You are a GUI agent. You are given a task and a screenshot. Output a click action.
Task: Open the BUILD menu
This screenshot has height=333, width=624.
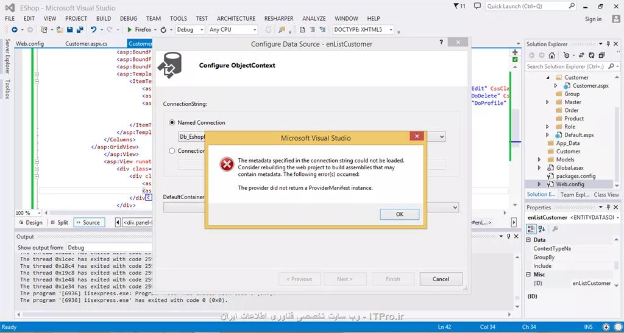click(104, 19)
